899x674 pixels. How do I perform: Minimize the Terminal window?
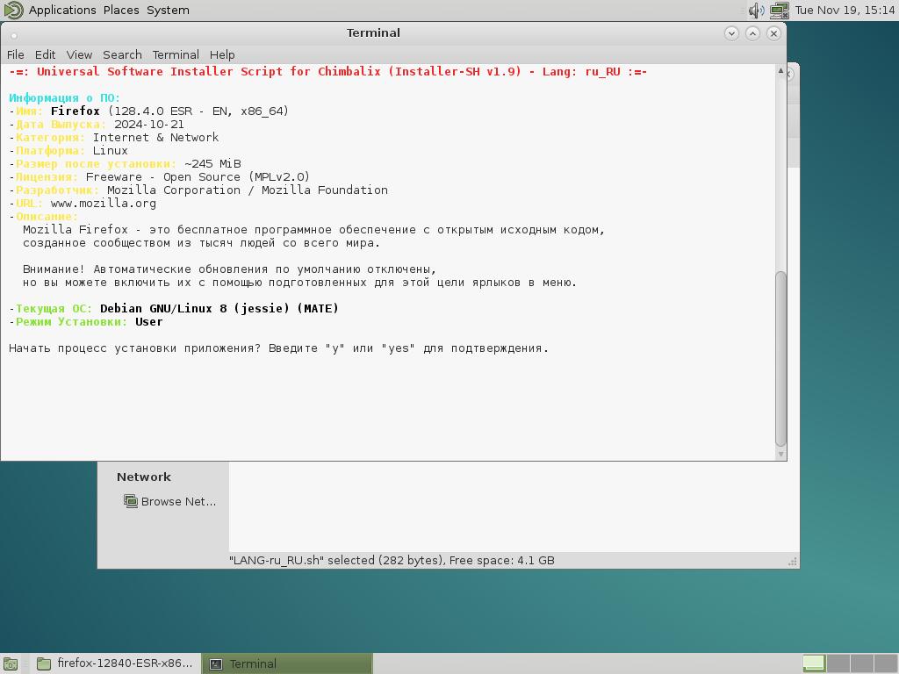(x=731, y=33)
